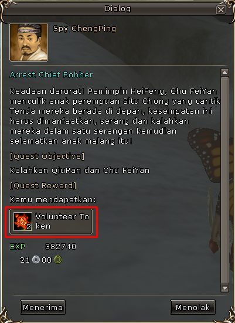Decline quest with Menolak button
This screenshot has width=235, height=323.
193,307
